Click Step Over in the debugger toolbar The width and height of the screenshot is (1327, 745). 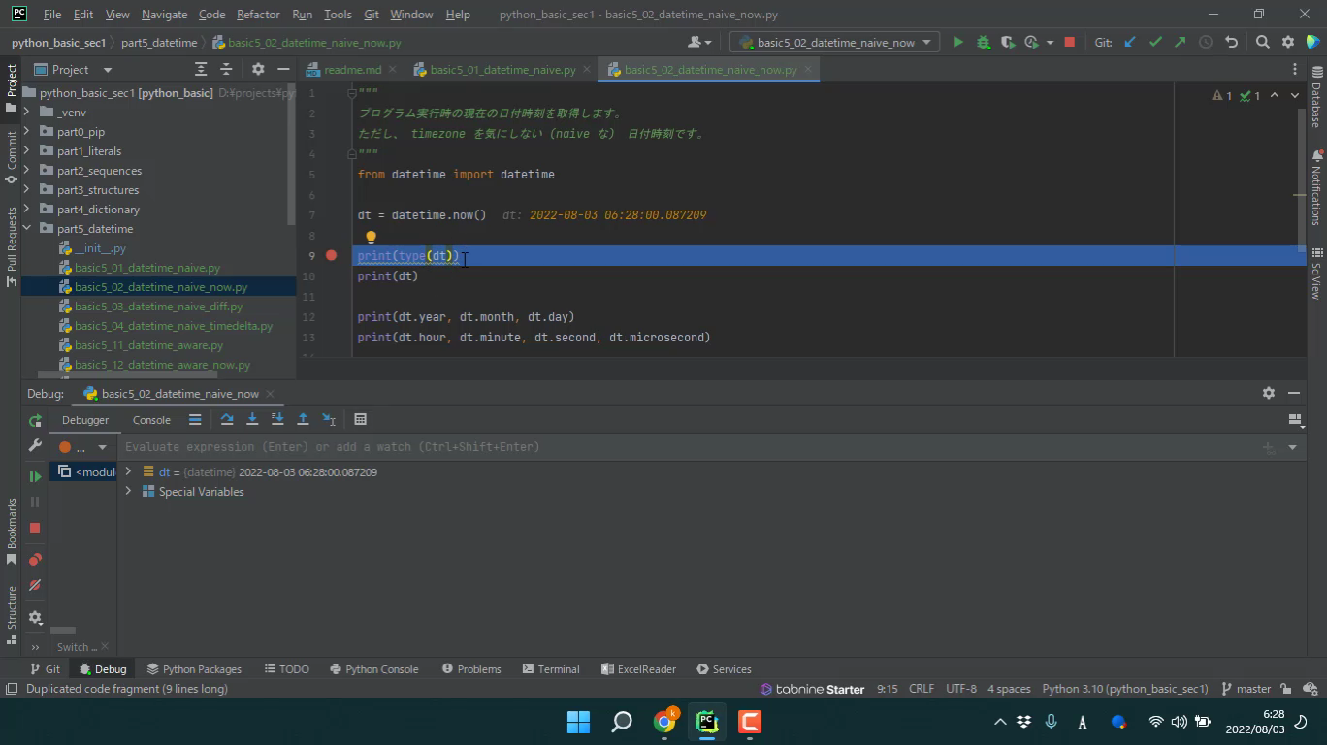pos(227,419)
